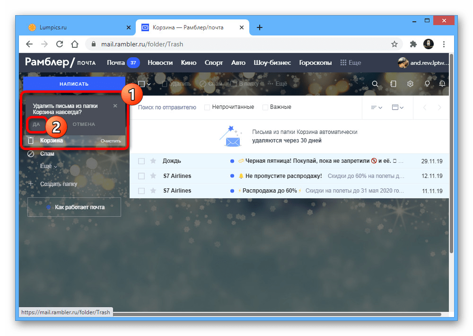Reload the page in browser
Image resolution: width=473 pixels, height=336 pixels.
[60, 44]
